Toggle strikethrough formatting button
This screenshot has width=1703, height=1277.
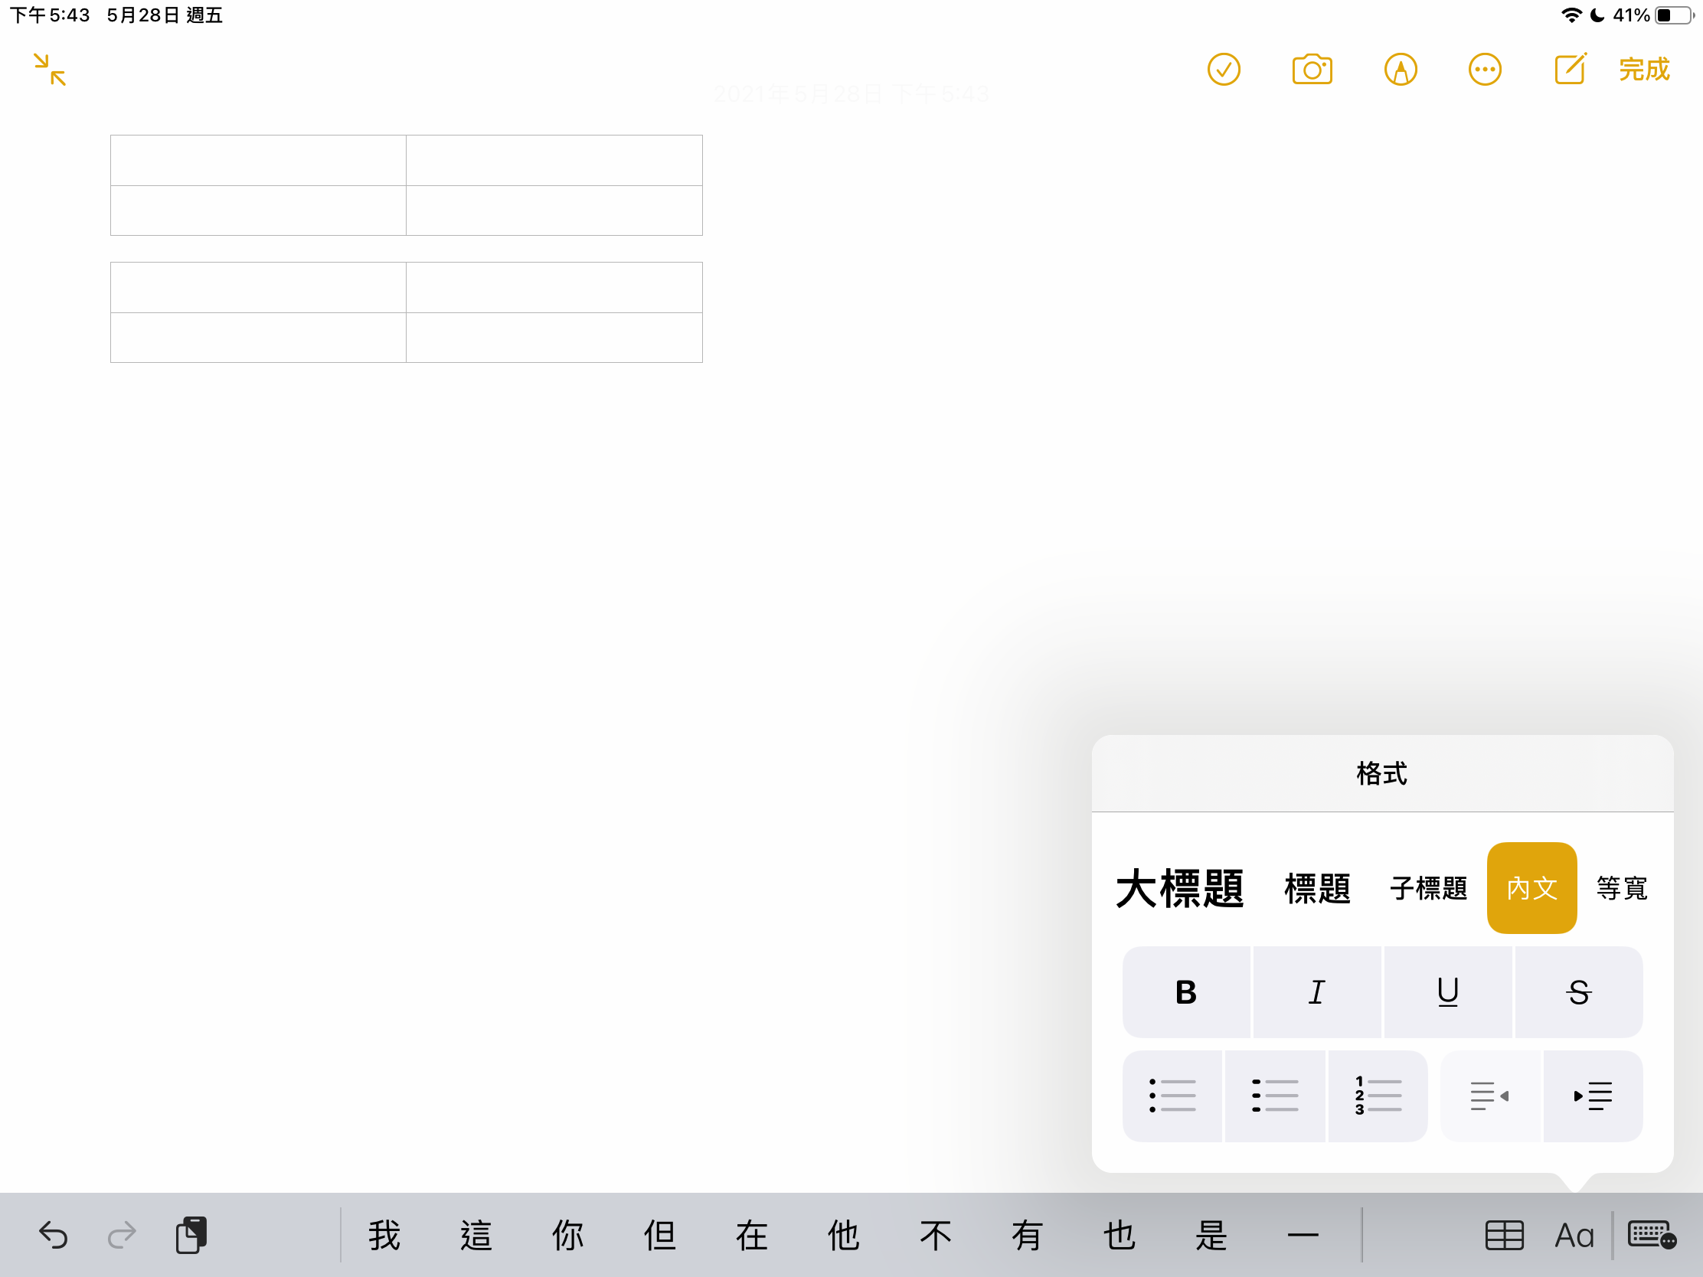(x=1578, y=992)
